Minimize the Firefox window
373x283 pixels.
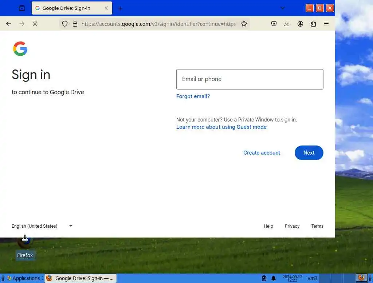[x=309, y=8]
